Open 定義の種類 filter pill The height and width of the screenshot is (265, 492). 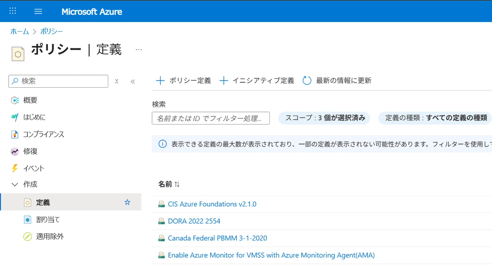point(435,118)
